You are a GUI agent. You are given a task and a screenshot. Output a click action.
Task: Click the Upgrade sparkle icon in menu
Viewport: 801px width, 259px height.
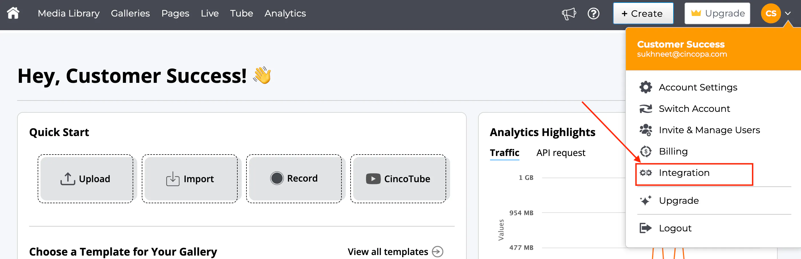[x=646, y=200]
